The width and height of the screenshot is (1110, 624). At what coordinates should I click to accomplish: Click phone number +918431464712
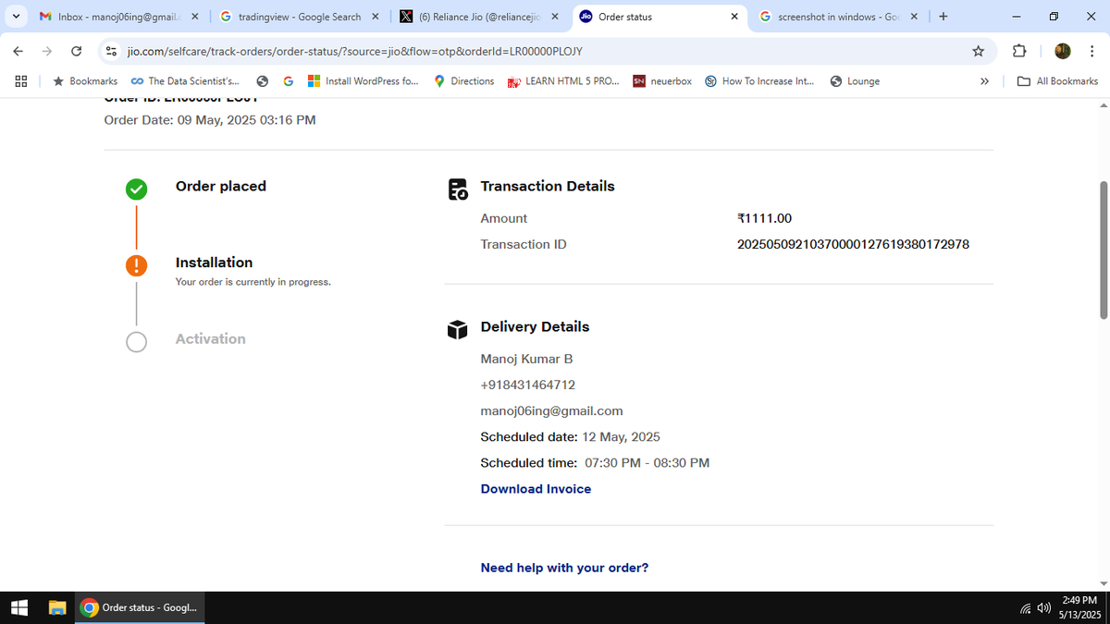527,385
